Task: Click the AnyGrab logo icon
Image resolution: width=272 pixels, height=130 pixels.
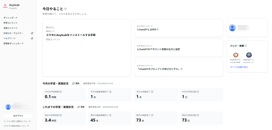Action: coord(5,6)
